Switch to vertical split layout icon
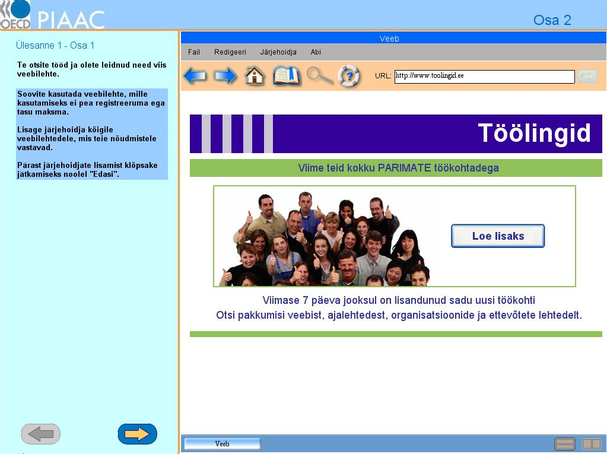The height and width of the screenshot is (454, 607). pyautogui.click(x=592, y=443)
